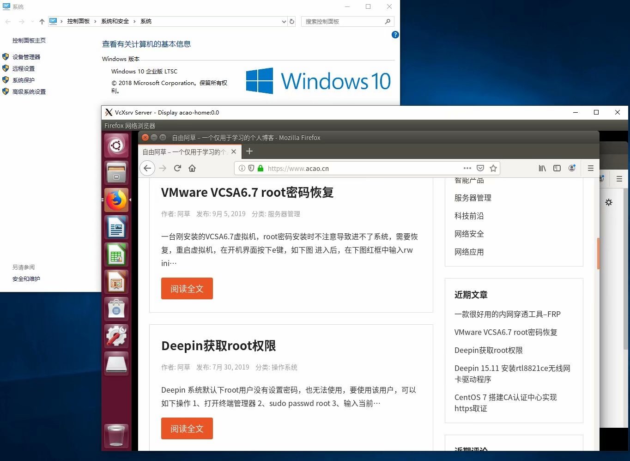Open recent post CentOS 7 搭建CA认证中心实现https取证
The height and width of the screenshot is (461, 630).
505,403
